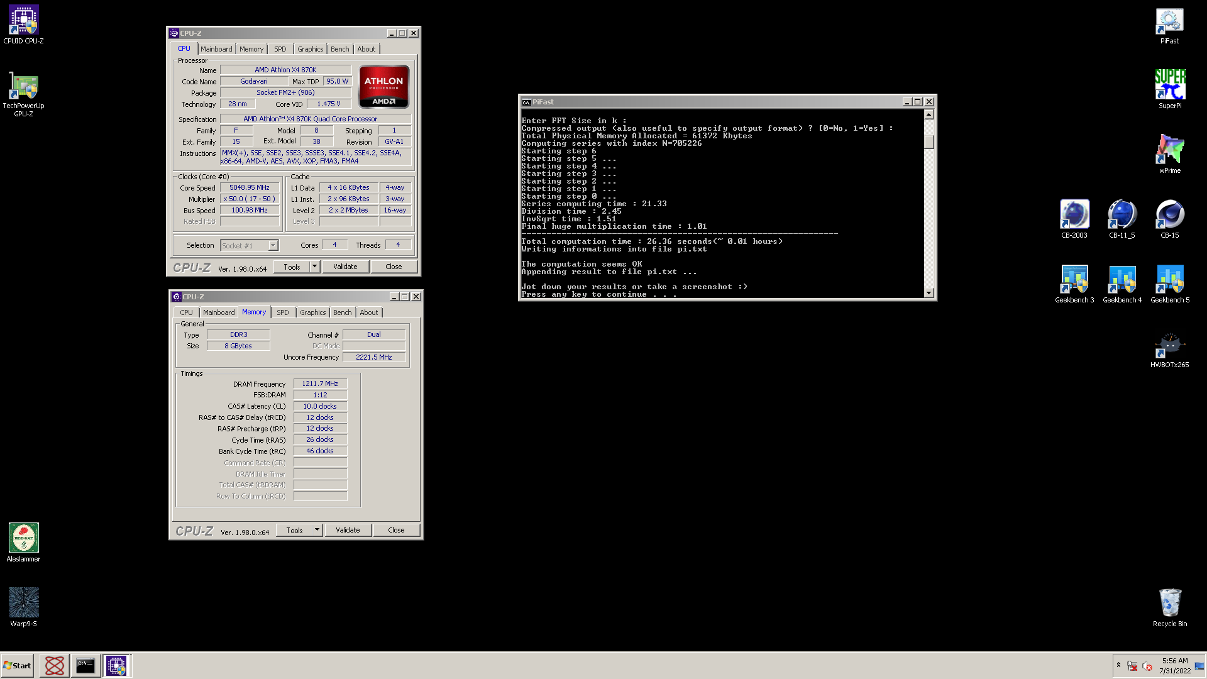
Task: Click Validate in upper CPU-Z window
Action: [345, 267]
